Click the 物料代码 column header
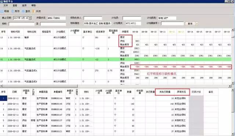 coord(15,32)
